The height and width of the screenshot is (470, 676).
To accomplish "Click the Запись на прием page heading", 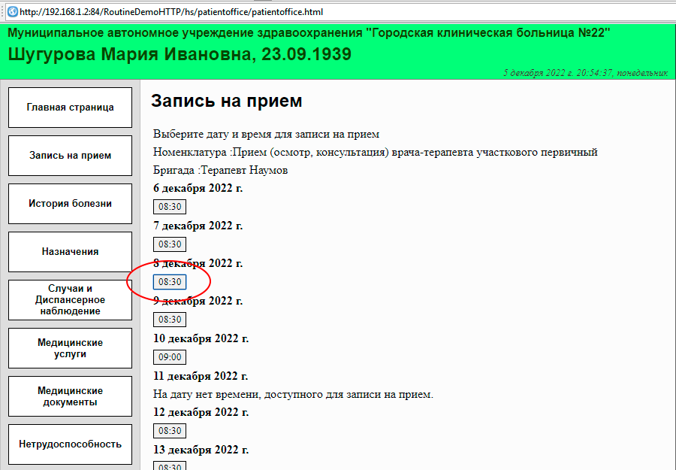I will point(226,102).
